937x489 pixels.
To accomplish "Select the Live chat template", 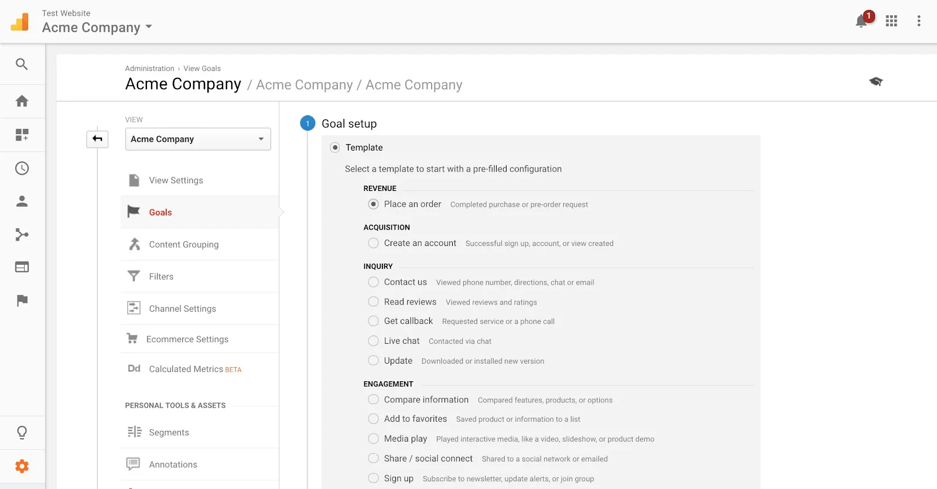I will pyautogui.click(x=373, y=341).
